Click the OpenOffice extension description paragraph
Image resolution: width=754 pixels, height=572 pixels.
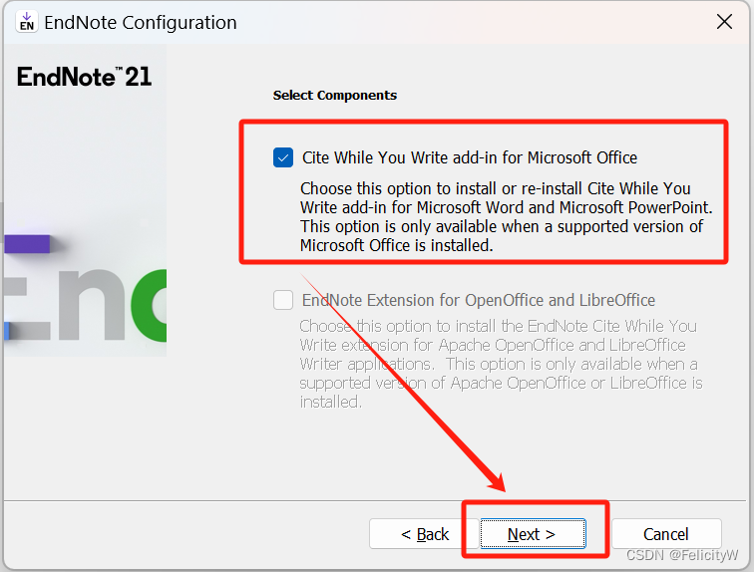point(501,364)
